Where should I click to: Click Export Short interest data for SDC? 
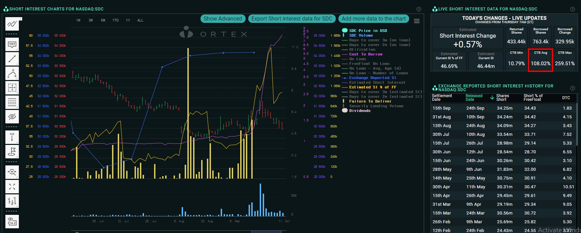(x=292, y=19)
